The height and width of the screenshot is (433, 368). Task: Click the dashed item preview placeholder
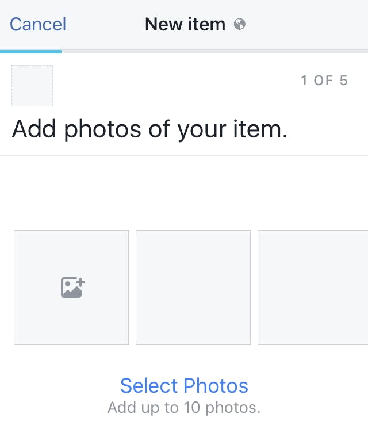click(32, 86)
